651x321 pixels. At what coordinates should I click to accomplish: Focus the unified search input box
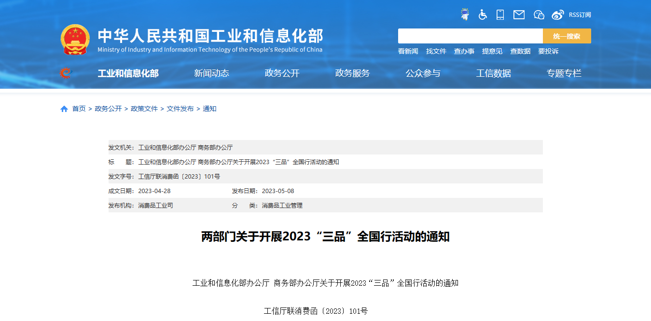coord(470,36)
